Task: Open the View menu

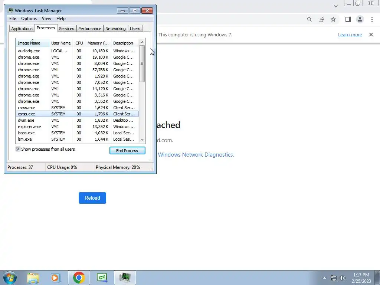Action: point(46,19)
